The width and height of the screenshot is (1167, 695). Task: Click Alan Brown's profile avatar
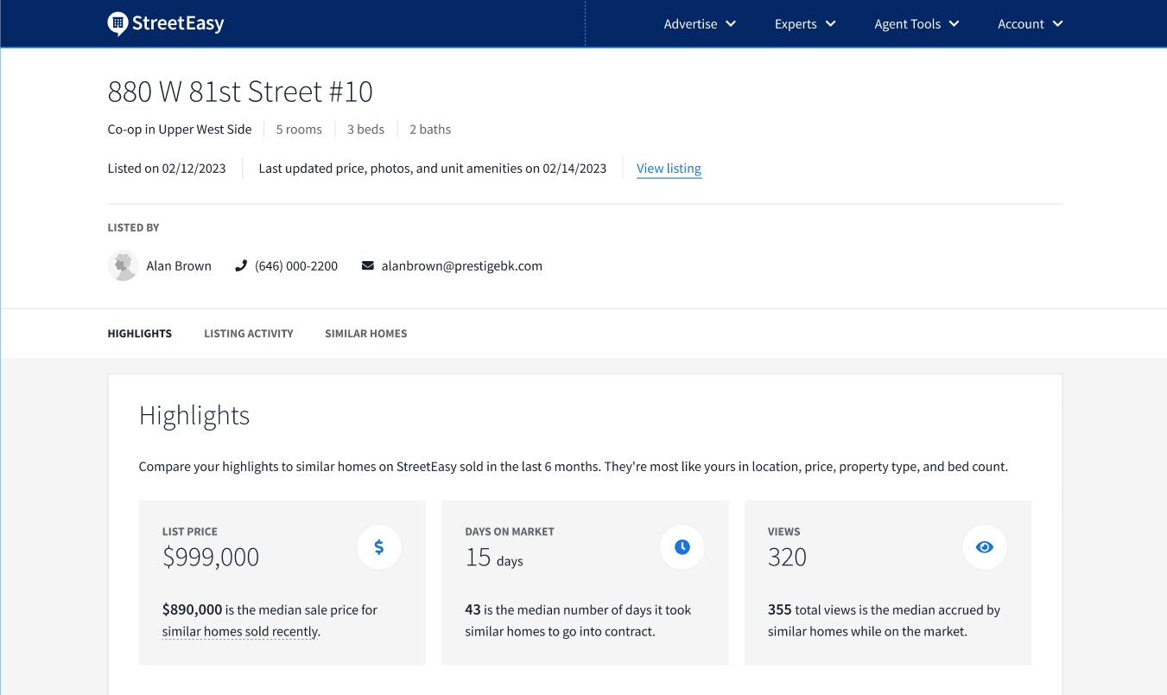pos(123,265)
